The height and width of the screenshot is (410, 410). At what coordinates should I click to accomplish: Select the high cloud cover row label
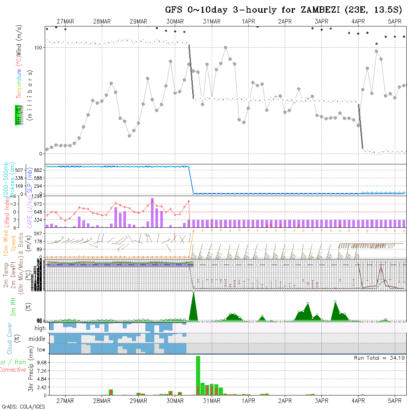click(x=40, y=328)
